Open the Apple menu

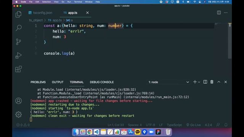tap(16, 2)
